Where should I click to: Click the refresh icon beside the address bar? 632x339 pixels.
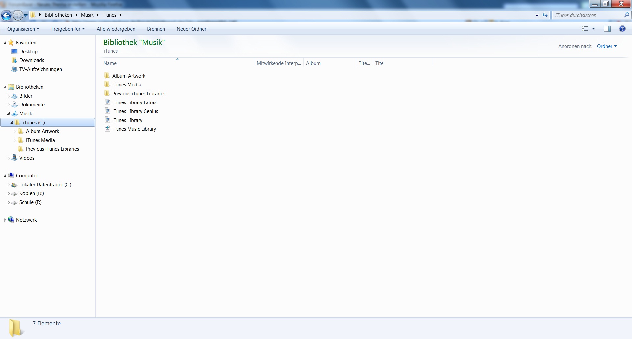pos(545,15)
